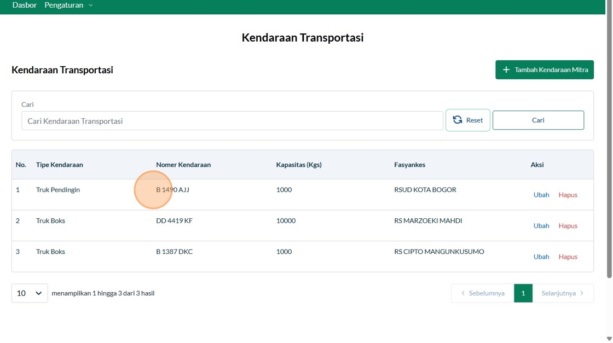Click the Tambah Kendaraan Mitra button

[545, 70]
